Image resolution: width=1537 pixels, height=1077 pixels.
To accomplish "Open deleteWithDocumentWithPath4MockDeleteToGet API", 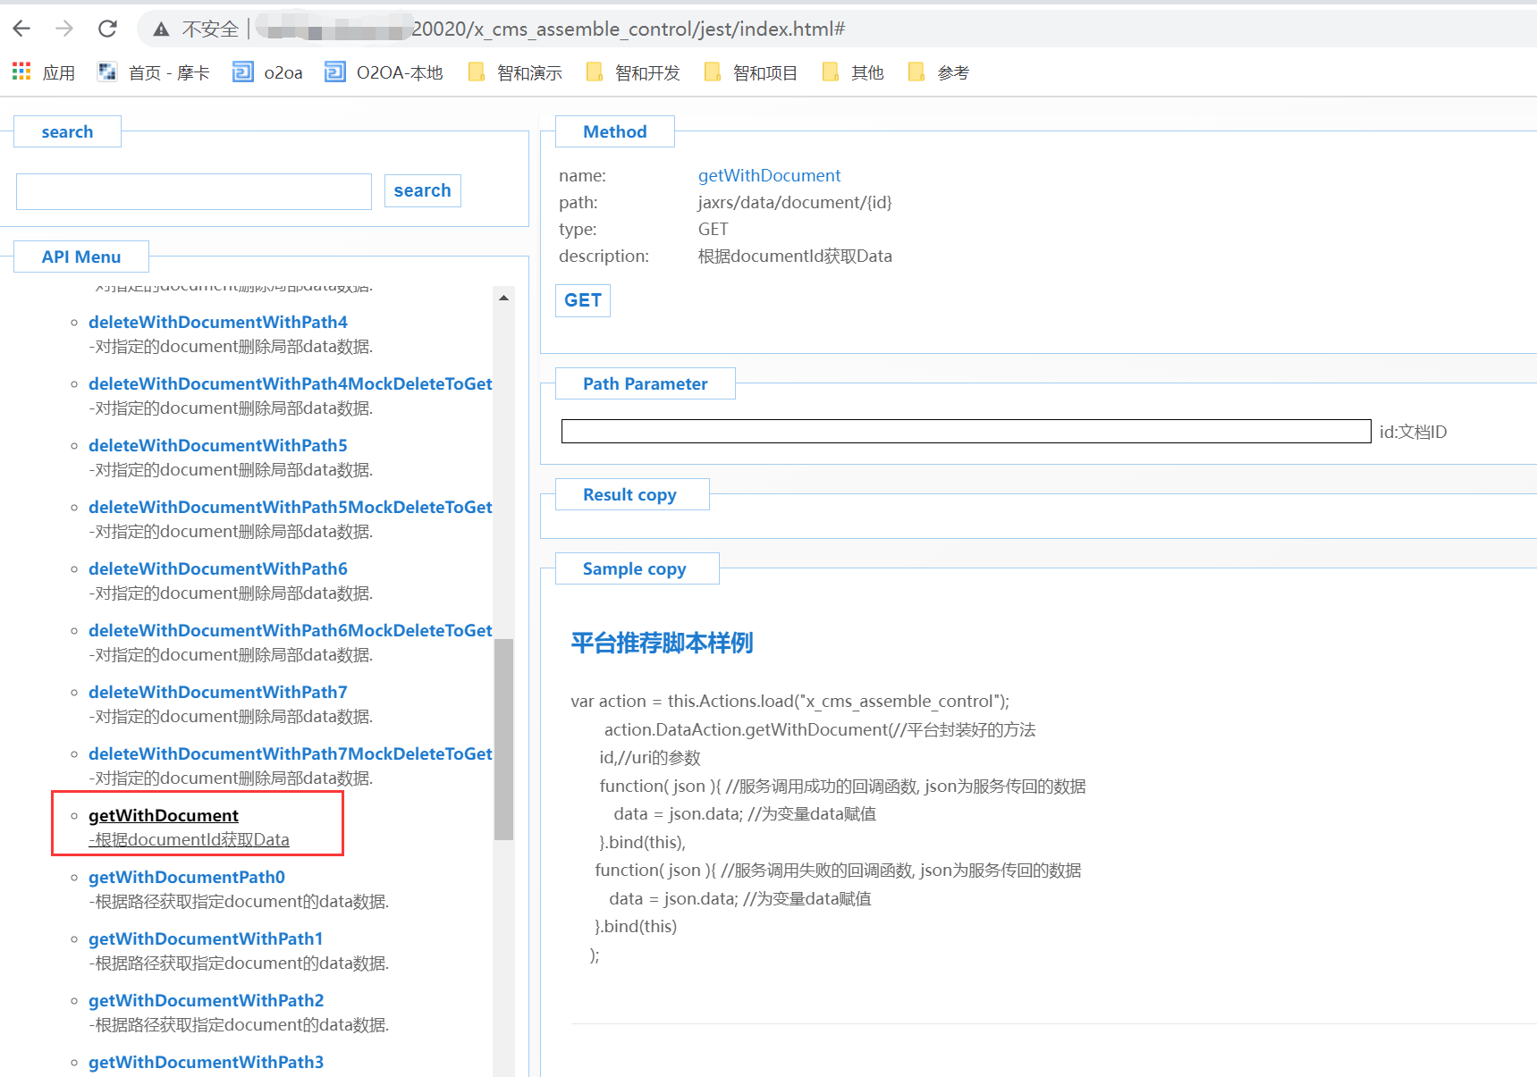I will coord(291,383).
